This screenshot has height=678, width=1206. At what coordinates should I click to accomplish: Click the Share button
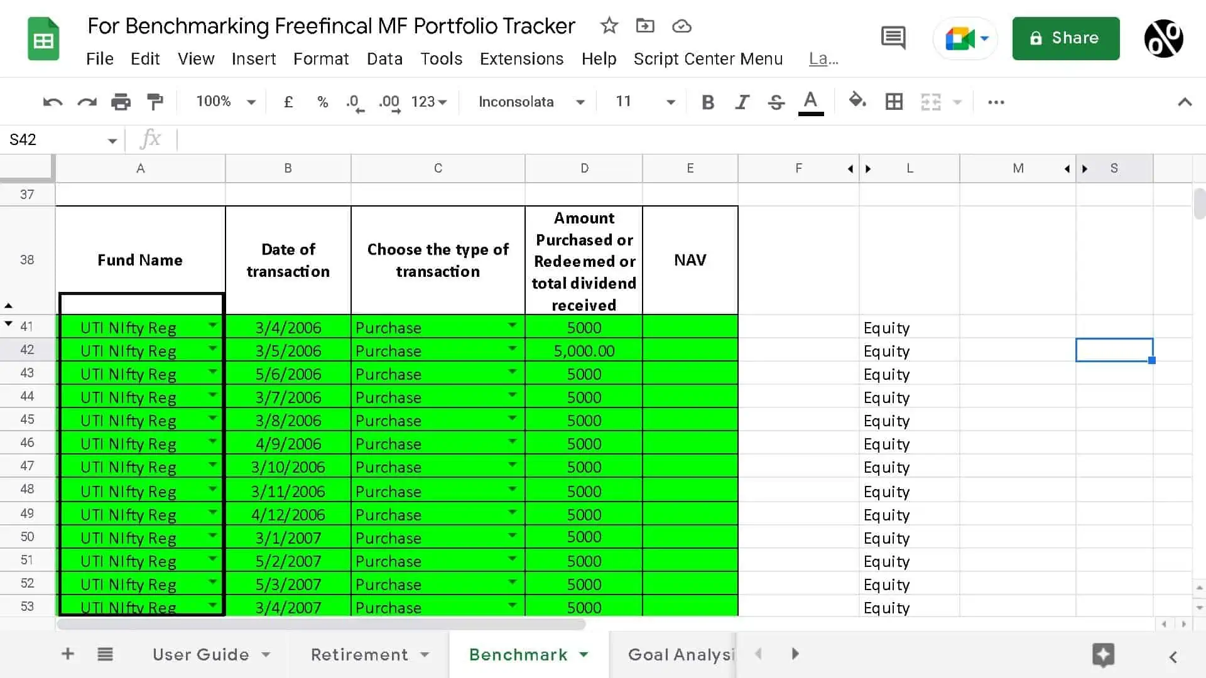1065,38
